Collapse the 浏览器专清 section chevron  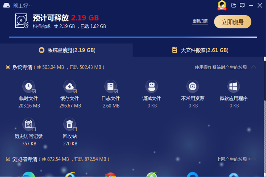253,159
